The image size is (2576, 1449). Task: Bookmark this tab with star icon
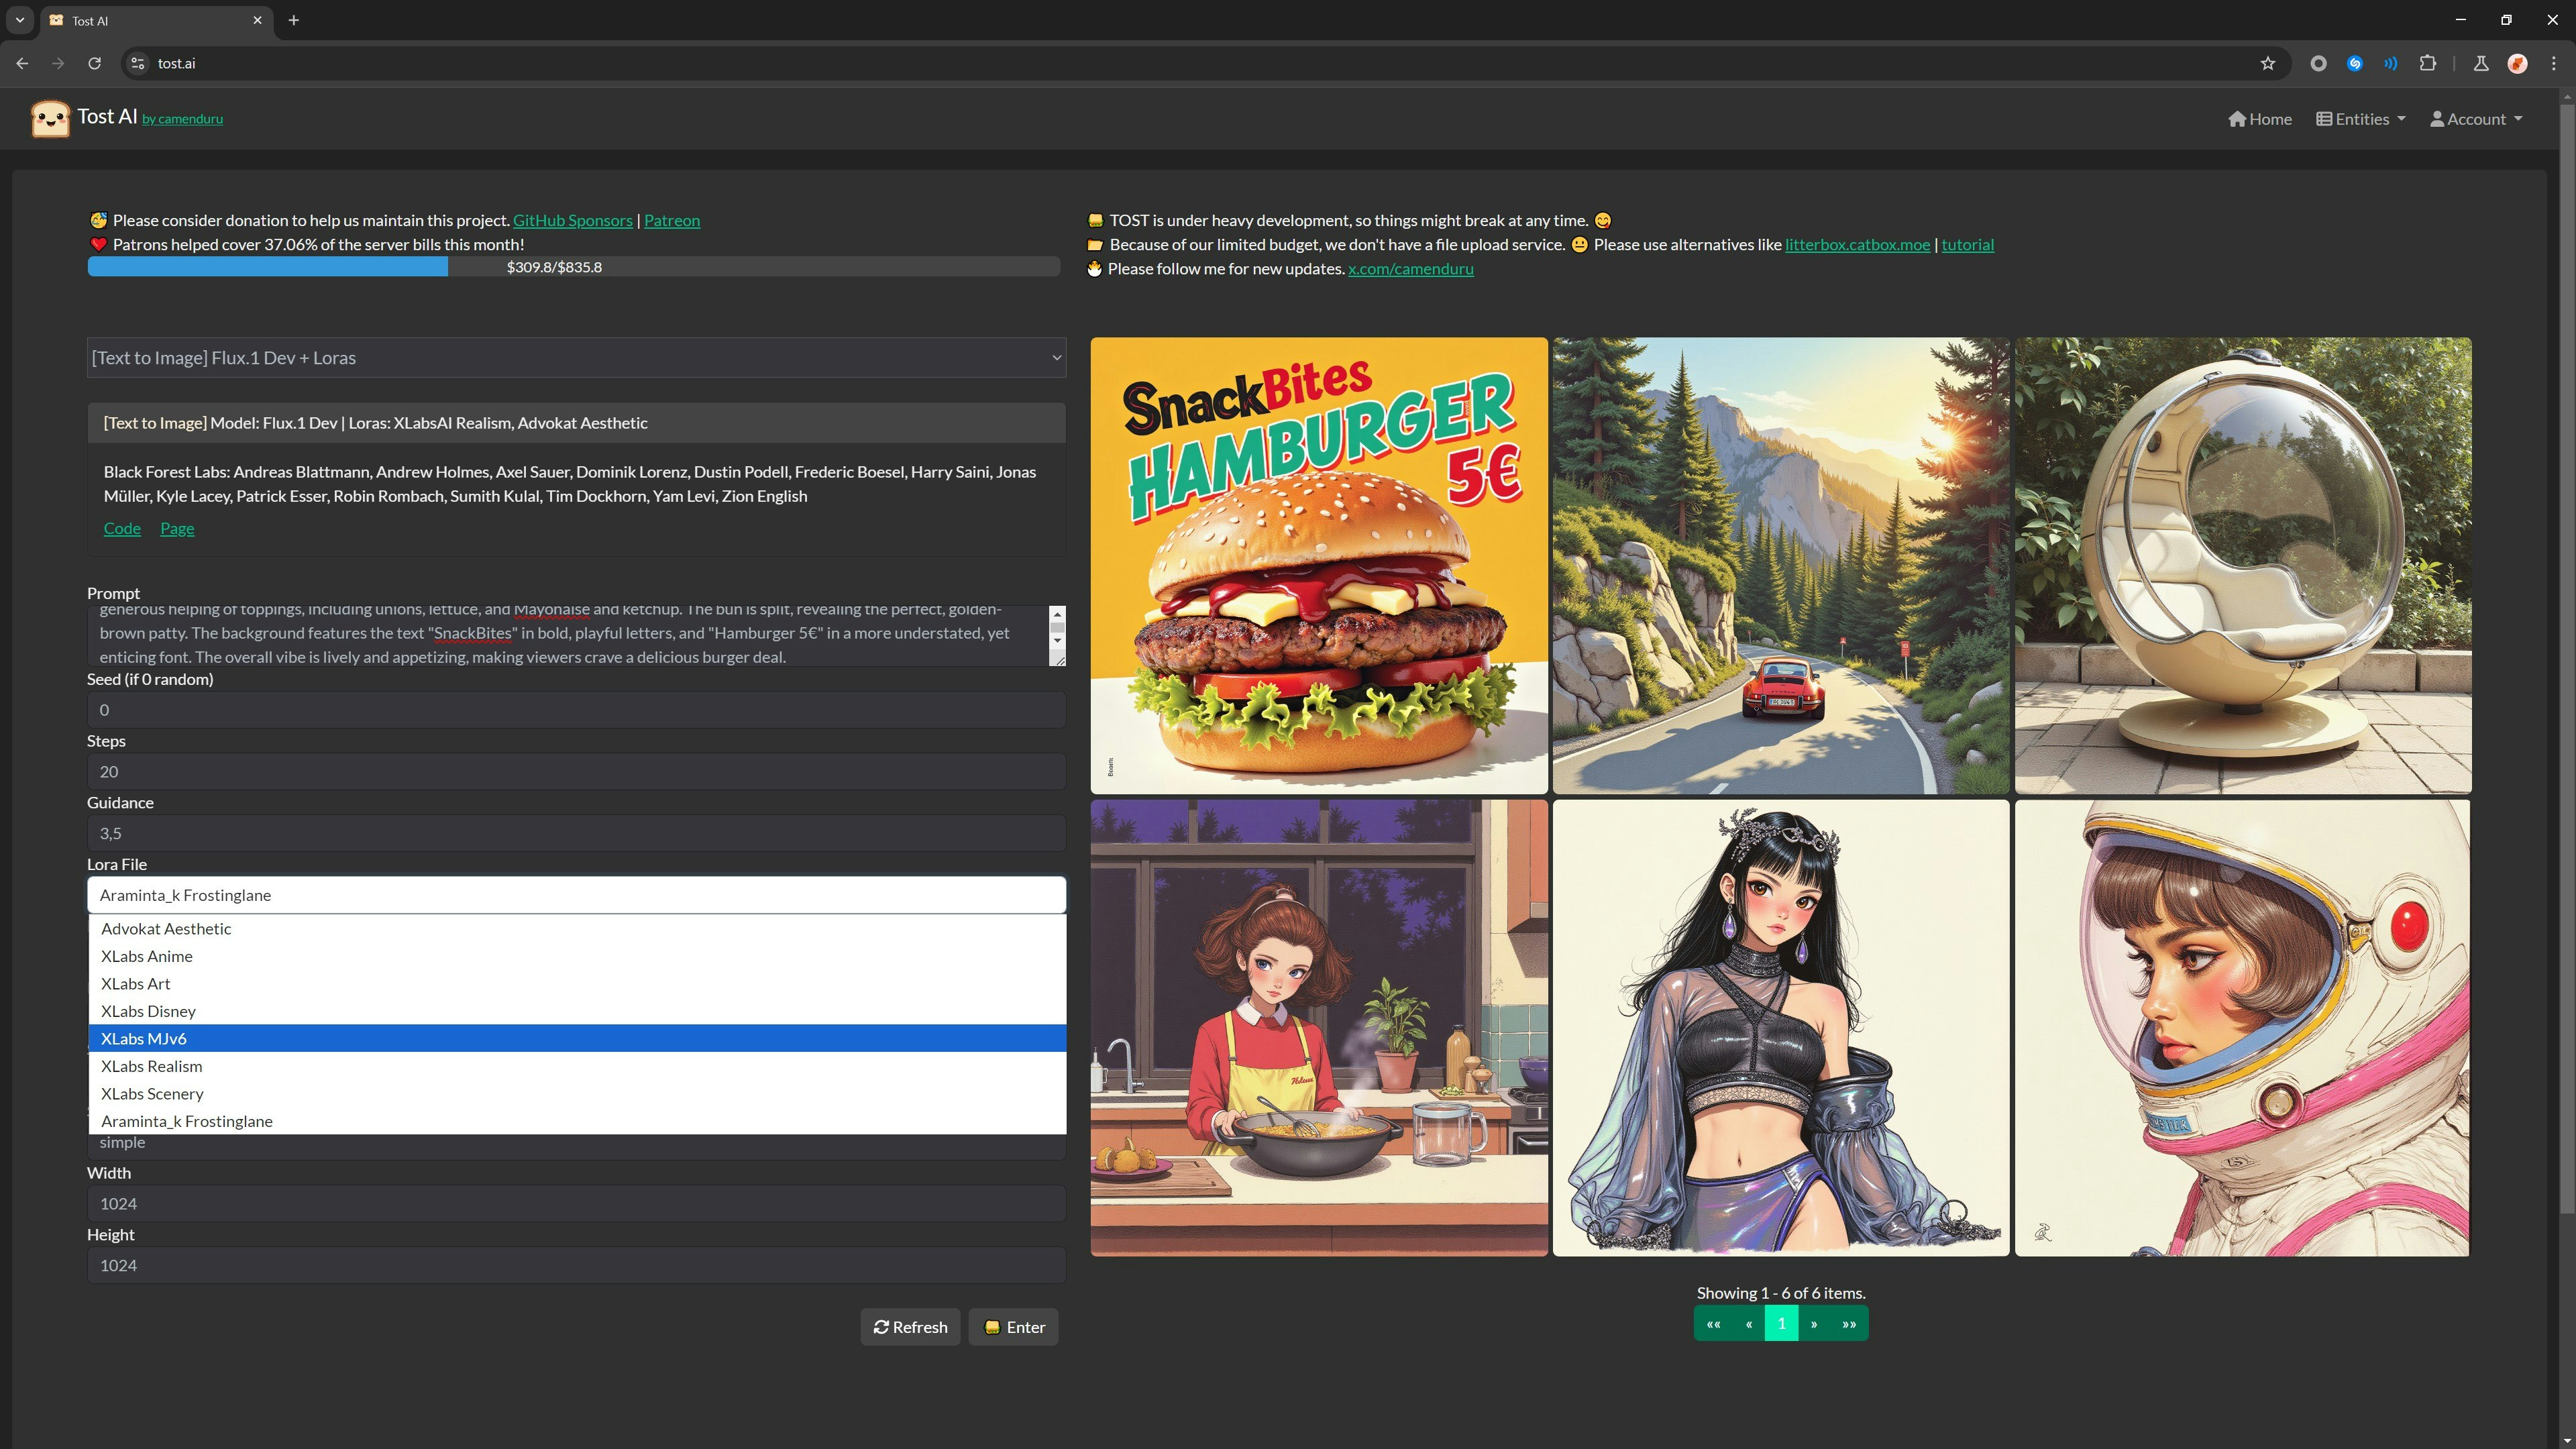click(2267, 63)
